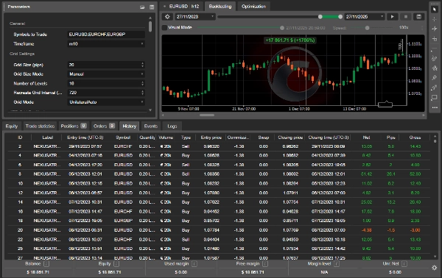442x278 pixels.
Task: Select the crosshair tool in chart toolbar
Action: click(435, 19)
